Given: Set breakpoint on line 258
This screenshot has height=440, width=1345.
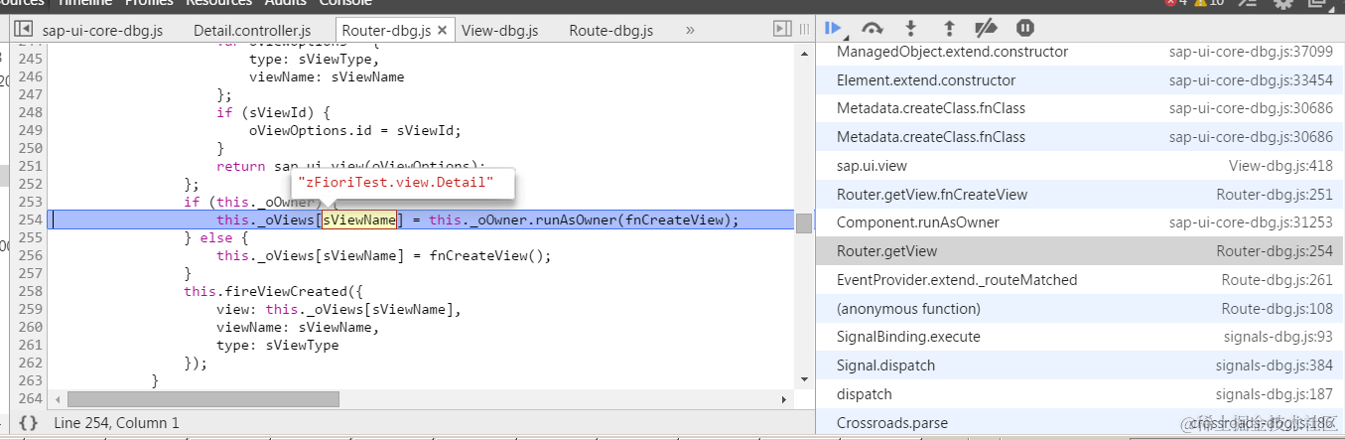Looking at the screenshot, I should (32, 292).
